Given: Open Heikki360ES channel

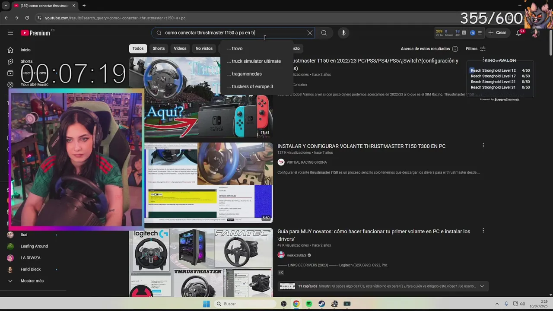Looking at the screenshot, I should click(296, 255).
